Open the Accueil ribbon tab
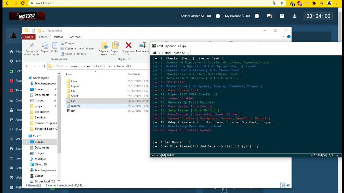 (43, 37)
